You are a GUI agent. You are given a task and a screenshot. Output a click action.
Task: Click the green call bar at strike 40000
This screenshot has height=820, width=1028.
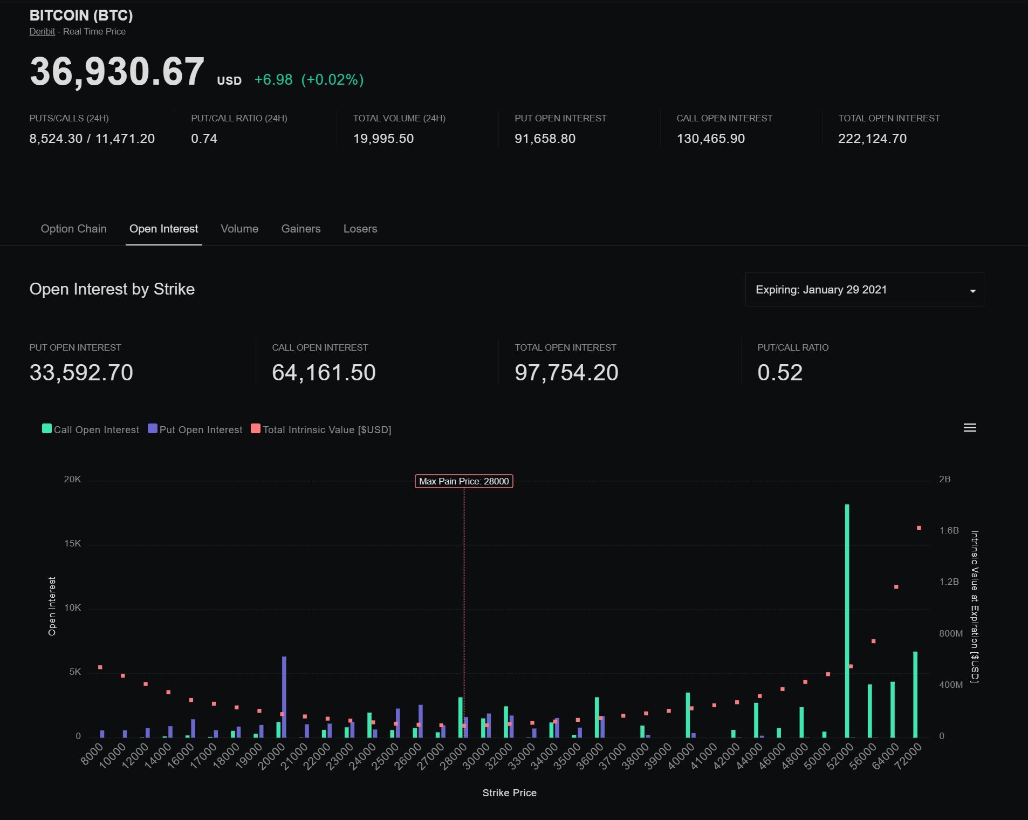coord(688,715)
